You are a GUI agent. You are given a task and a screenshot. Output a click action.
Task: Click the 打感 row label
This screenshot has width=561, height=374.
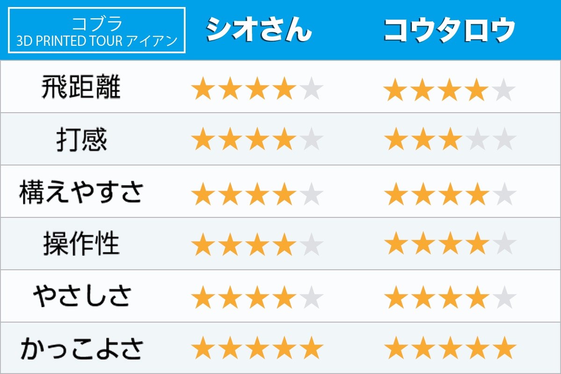(x=81, y=140)
